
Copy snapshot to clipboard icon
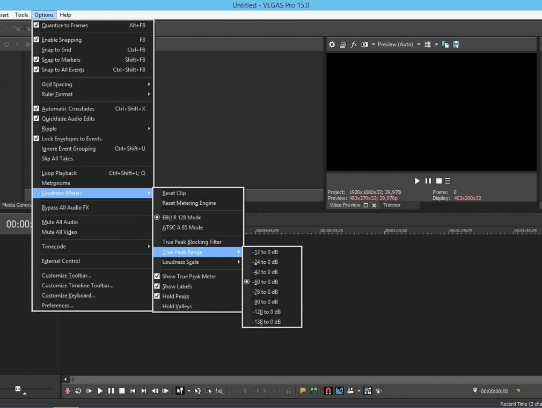(x=445, y=44)
